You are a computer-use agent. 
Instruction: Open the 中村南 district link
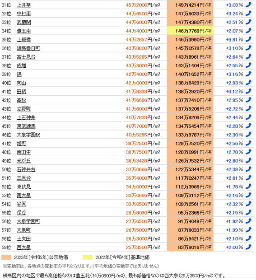point(24,14)
